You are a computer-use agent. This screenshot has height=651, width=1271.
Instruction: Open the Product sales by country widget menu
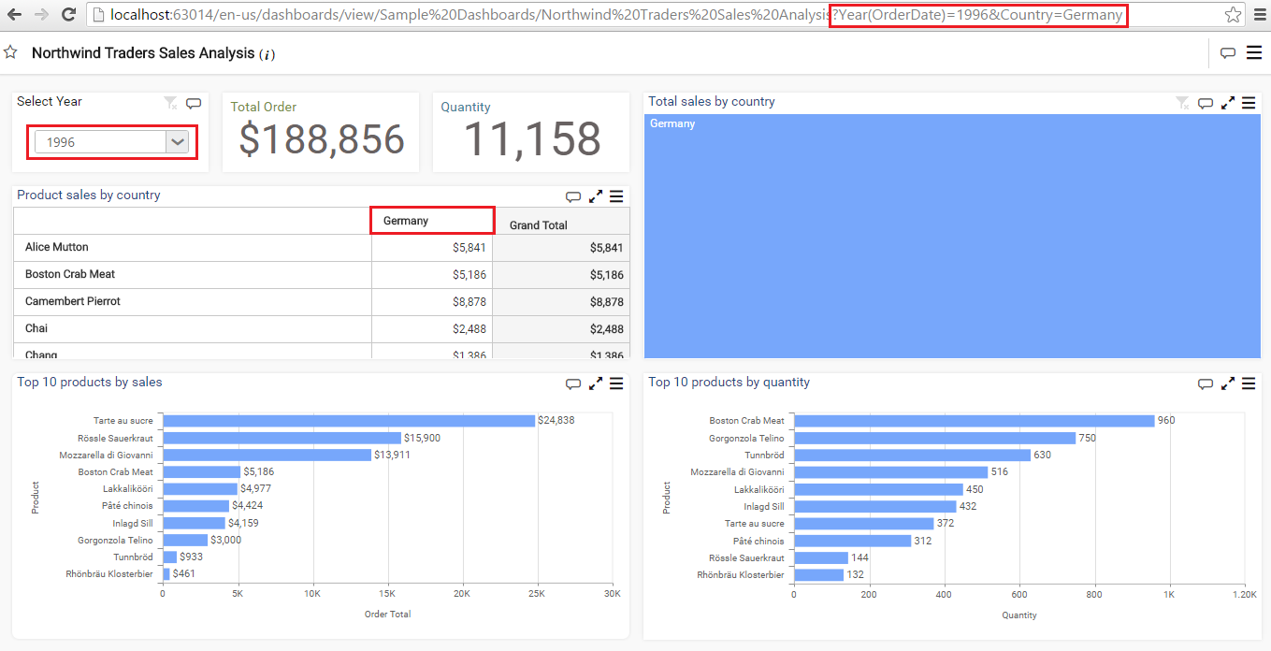coord(616,196)
